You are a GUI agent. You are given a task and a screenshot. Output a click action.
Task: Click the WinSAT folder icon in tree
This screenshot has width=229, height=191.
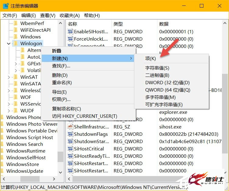pyautogui.click(x=15, y=77)
